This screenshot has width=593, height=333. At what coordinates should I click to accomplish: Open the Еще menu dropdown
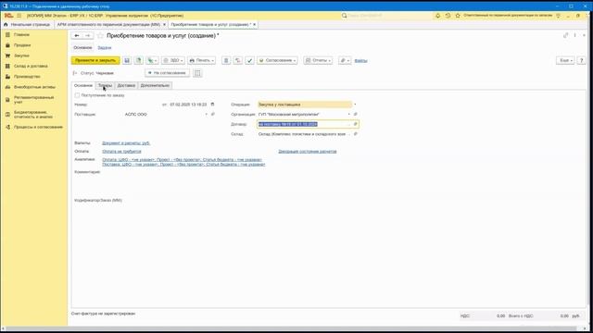point(565,60)
